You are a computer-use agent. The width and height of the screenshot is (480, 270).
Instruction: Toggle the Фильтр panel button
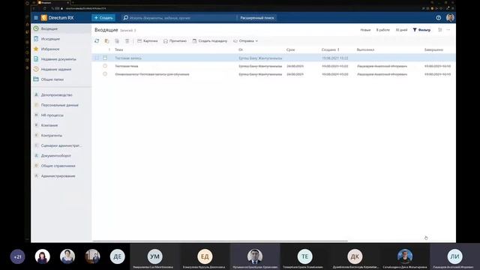pyautogui.click(x=421, y=30)
